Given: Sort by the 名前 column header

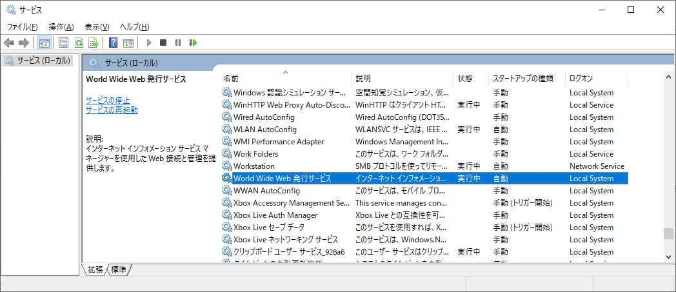Looking at the screenshot, I should coord(286,79).
